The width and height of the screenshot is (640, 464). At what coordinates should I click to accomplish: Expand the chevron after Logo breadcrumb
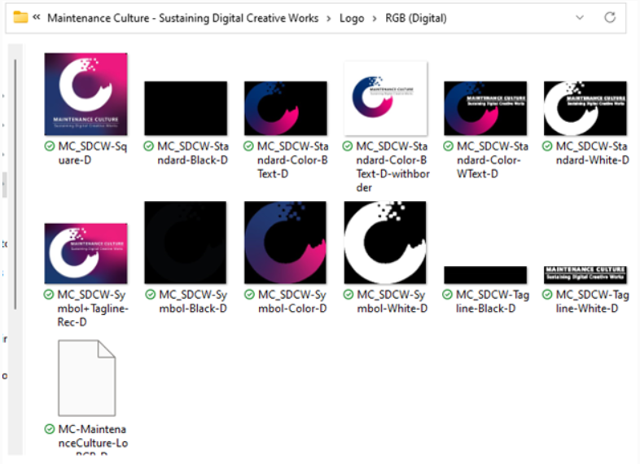(x=375, y=19)
